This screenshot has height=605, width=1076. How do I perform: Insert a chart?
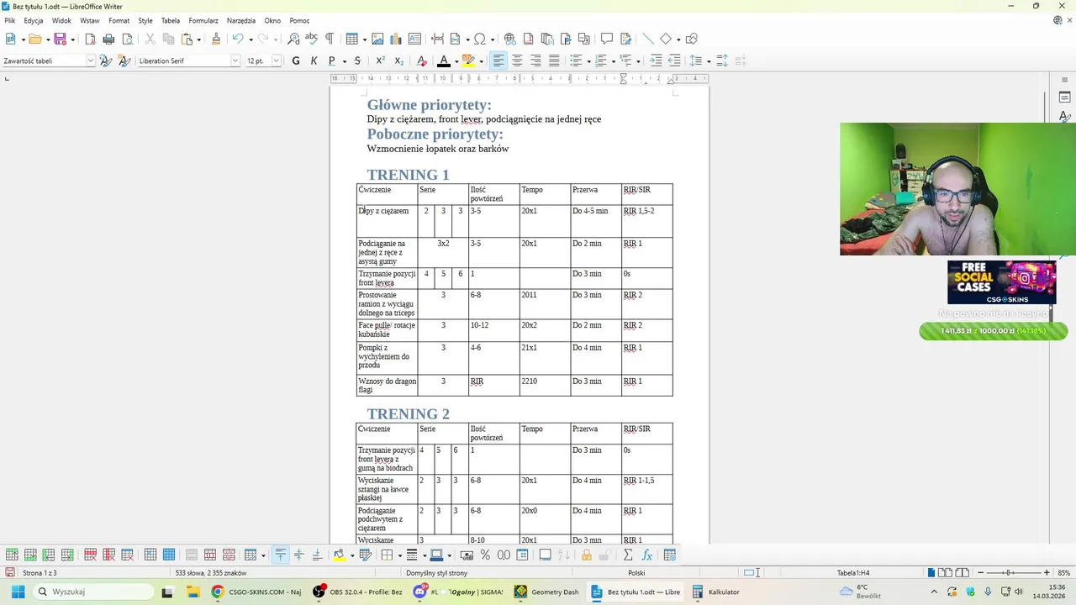(396, 39)
